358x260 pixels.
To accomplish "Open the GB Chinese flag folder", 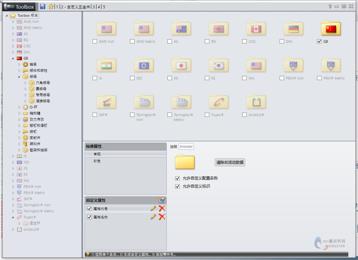I will tap(331, 28).
